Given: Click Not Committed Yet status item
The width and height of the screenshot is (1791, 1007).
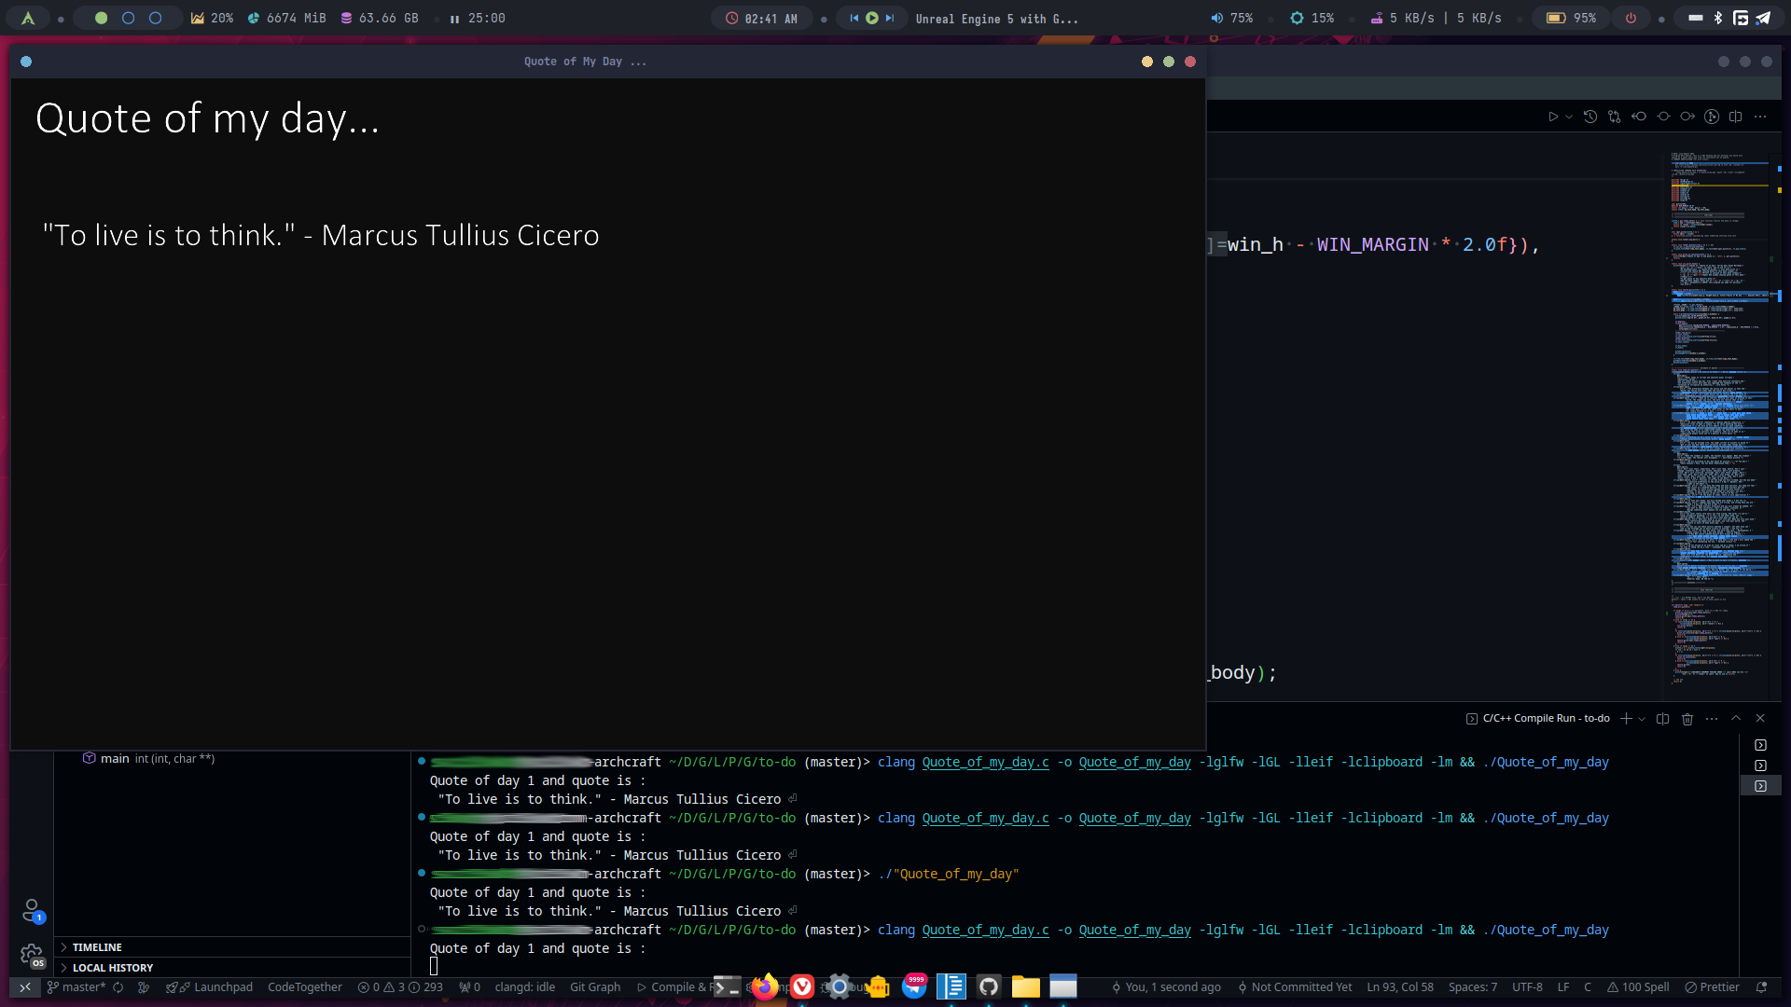Looking at the screenshot, I should pyautogui.click(x=1295, y=986).
